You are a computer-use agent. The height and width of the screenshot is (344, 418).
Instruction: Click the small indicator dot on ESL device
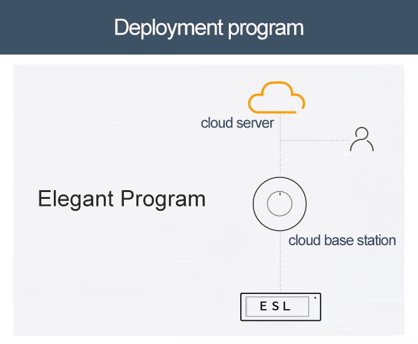click(315, 298)
